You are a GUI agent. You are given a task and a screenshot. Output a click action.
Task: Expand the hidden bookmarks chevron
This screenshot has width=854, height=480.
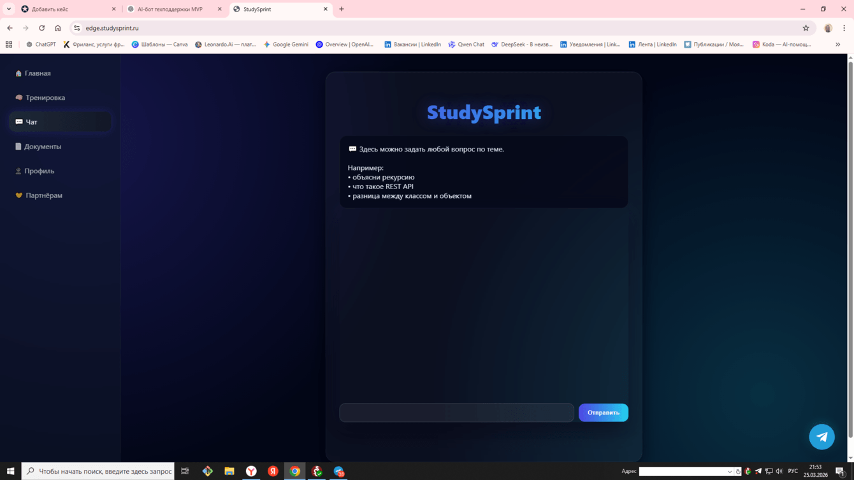click(837, 45)
